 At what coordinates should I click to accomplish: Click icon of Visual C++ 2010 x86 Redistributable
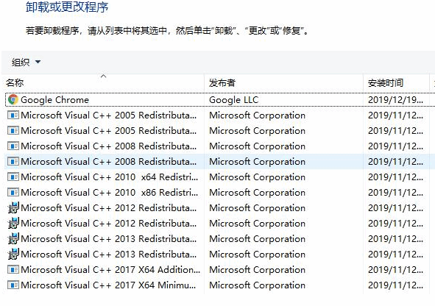[x=13, y=193]
